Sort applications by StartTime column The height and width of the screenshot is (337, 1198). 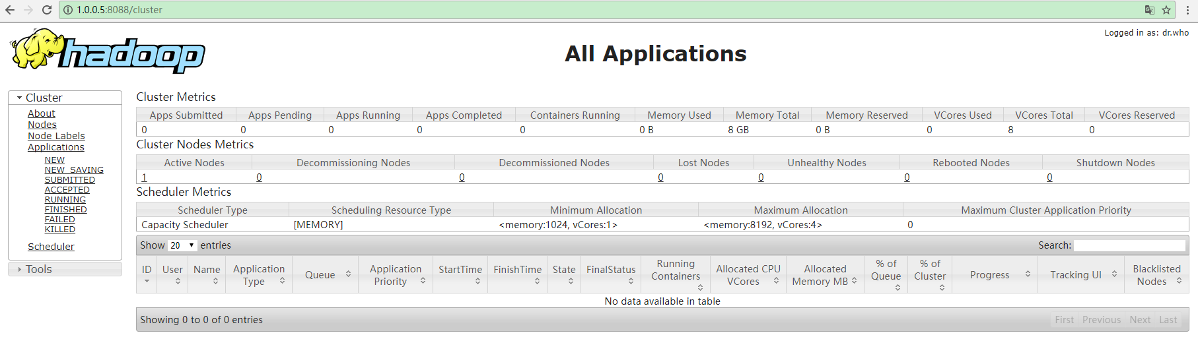pyautogui.click(x=460, y=274)
